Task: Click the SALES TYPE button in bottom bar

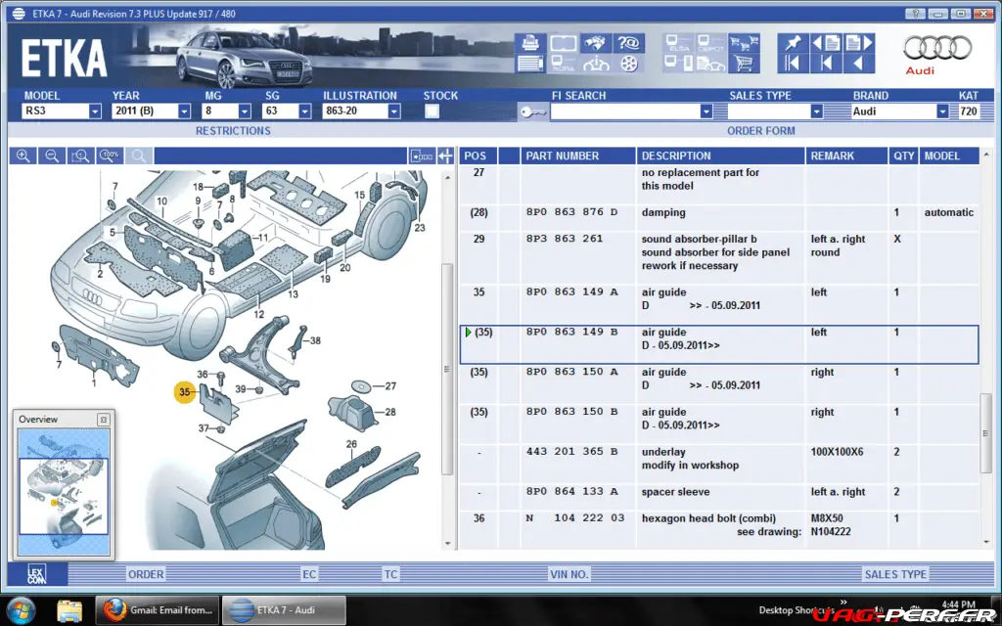Action: [895, 574]
